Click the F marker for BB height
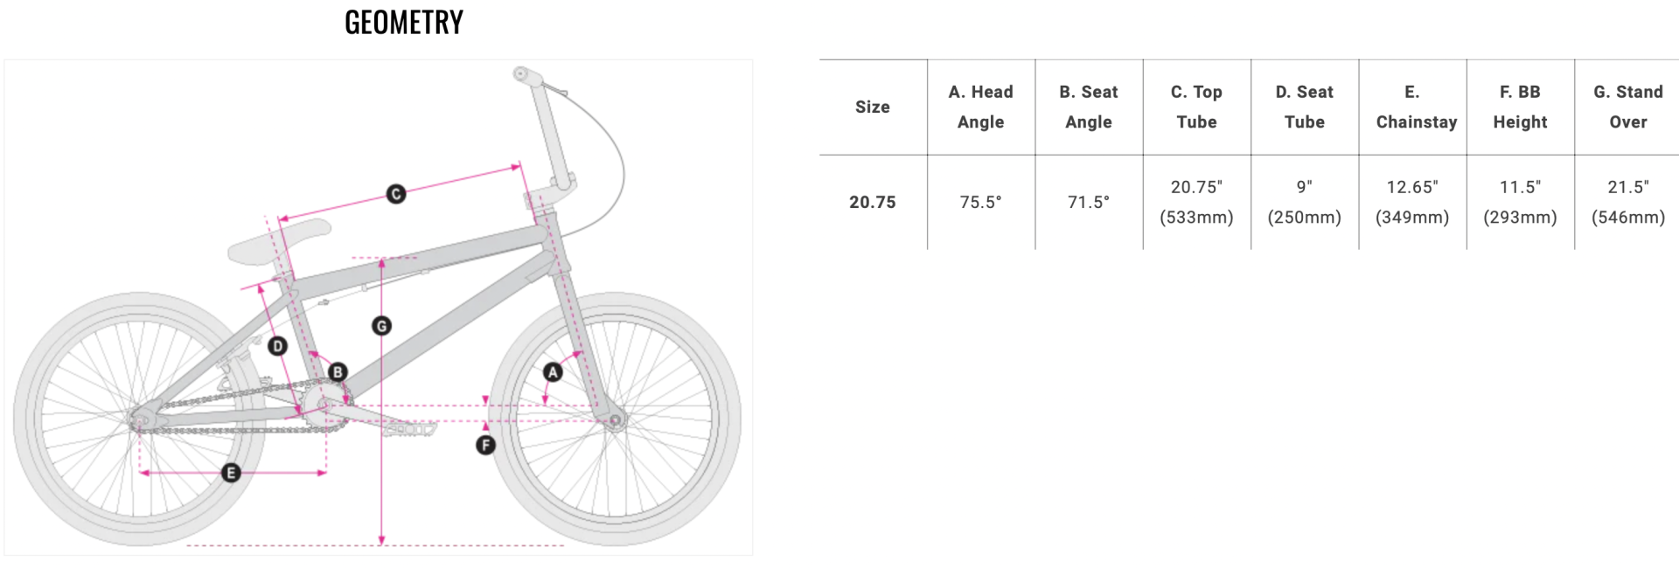The height and width of the screenshot is (568, 1679). (485, 446)
